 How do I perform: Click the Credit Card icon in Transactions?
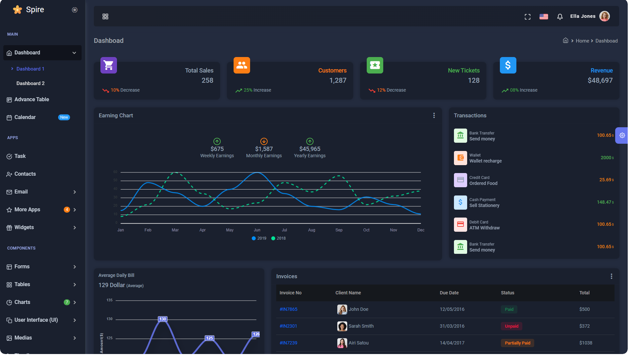(x=460, y=180)
